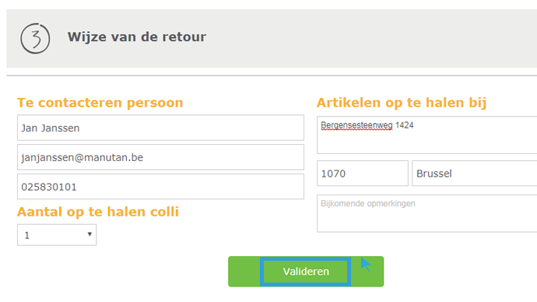The height and width of the screenshot is (302, 537).
Task: Click the Brussel city field
Action: 474,174
